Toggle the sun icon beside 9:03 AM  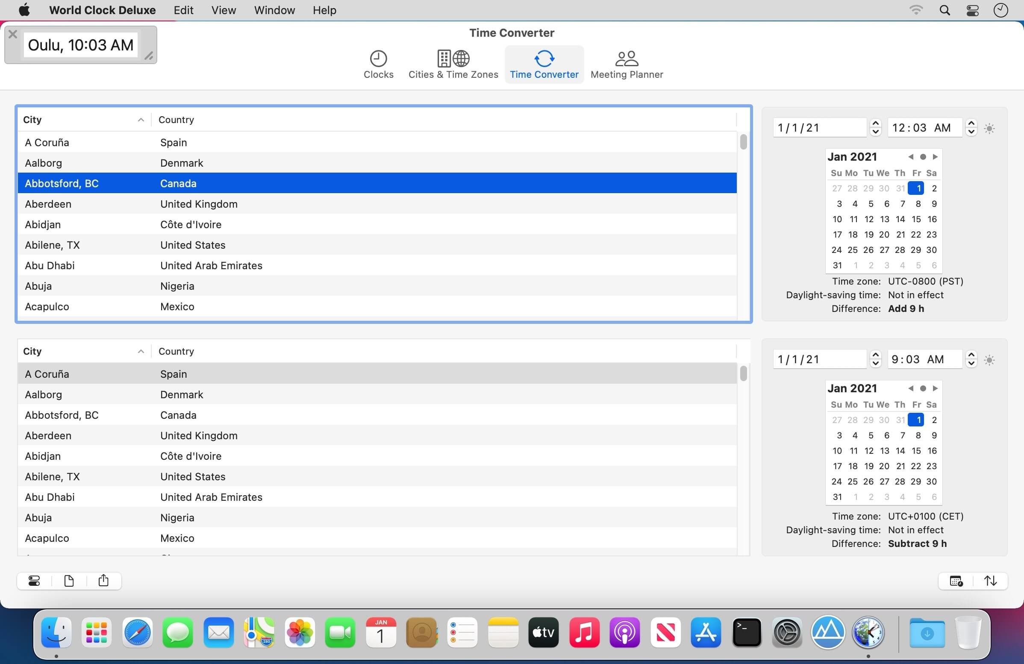click(x=989, y=360)
